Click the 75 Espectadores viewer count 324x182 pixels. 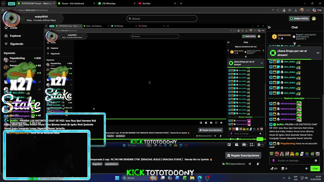coord(234,164)
